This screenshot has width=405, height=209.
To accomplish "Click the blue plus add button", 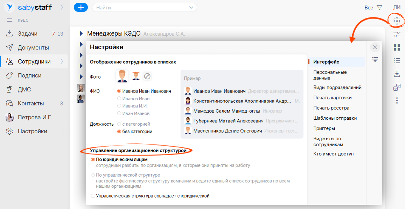I will tap(81, 7).
